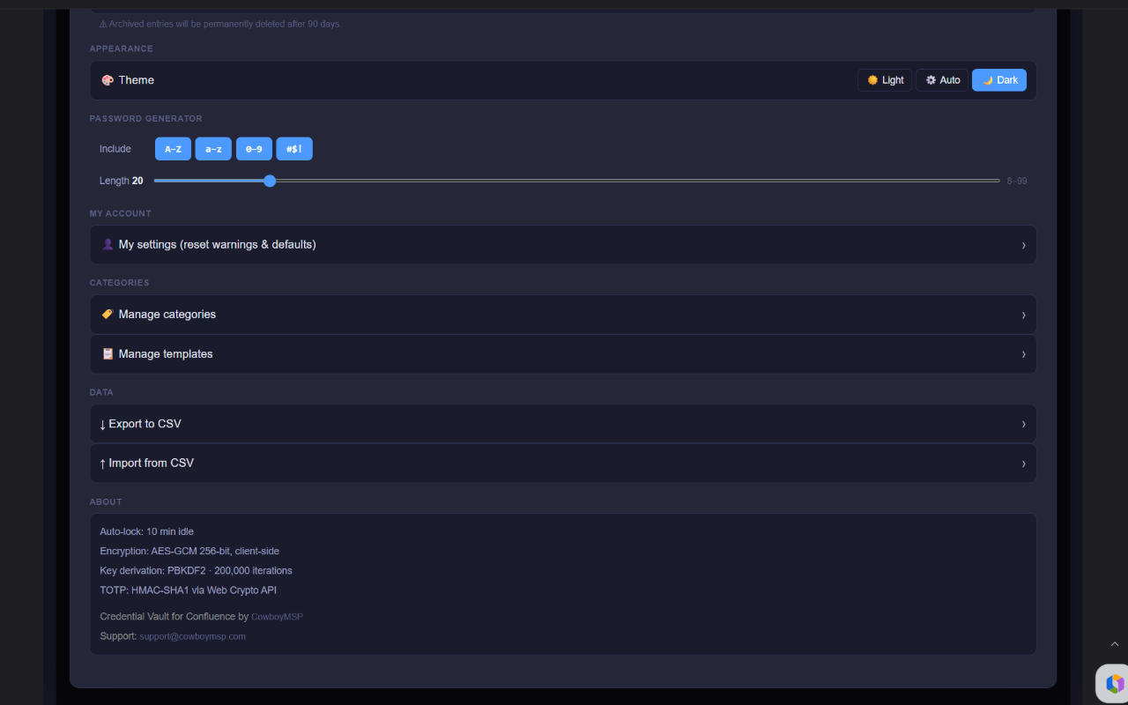Viewport: 1128px width, 705px height.
Task: Open Manage templates
Action: click(x=563, y=353)
